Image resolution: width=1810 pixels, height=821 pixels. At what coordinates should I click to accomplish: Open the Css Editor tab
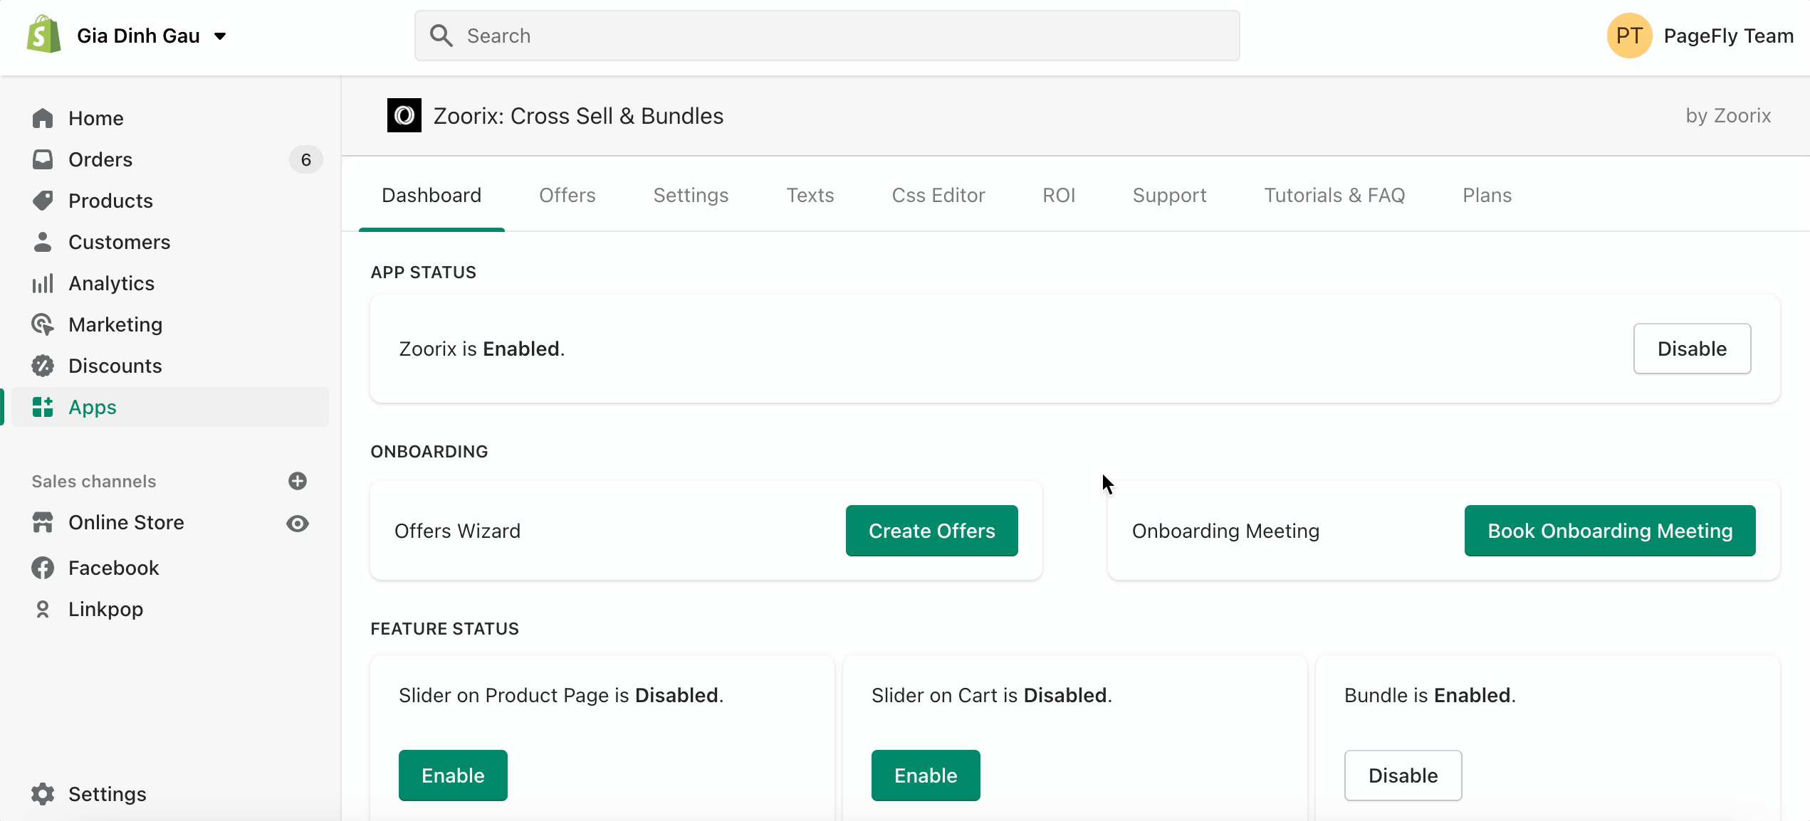pos(938,195)
